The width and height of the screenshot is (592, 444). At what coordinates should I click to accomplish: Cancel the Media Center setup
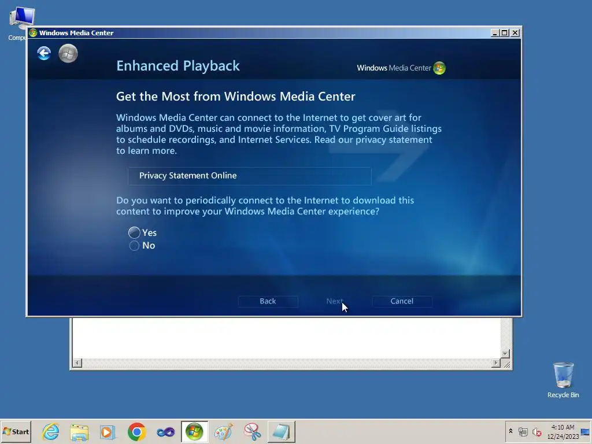pyautogui.click(x=402, y=301)
